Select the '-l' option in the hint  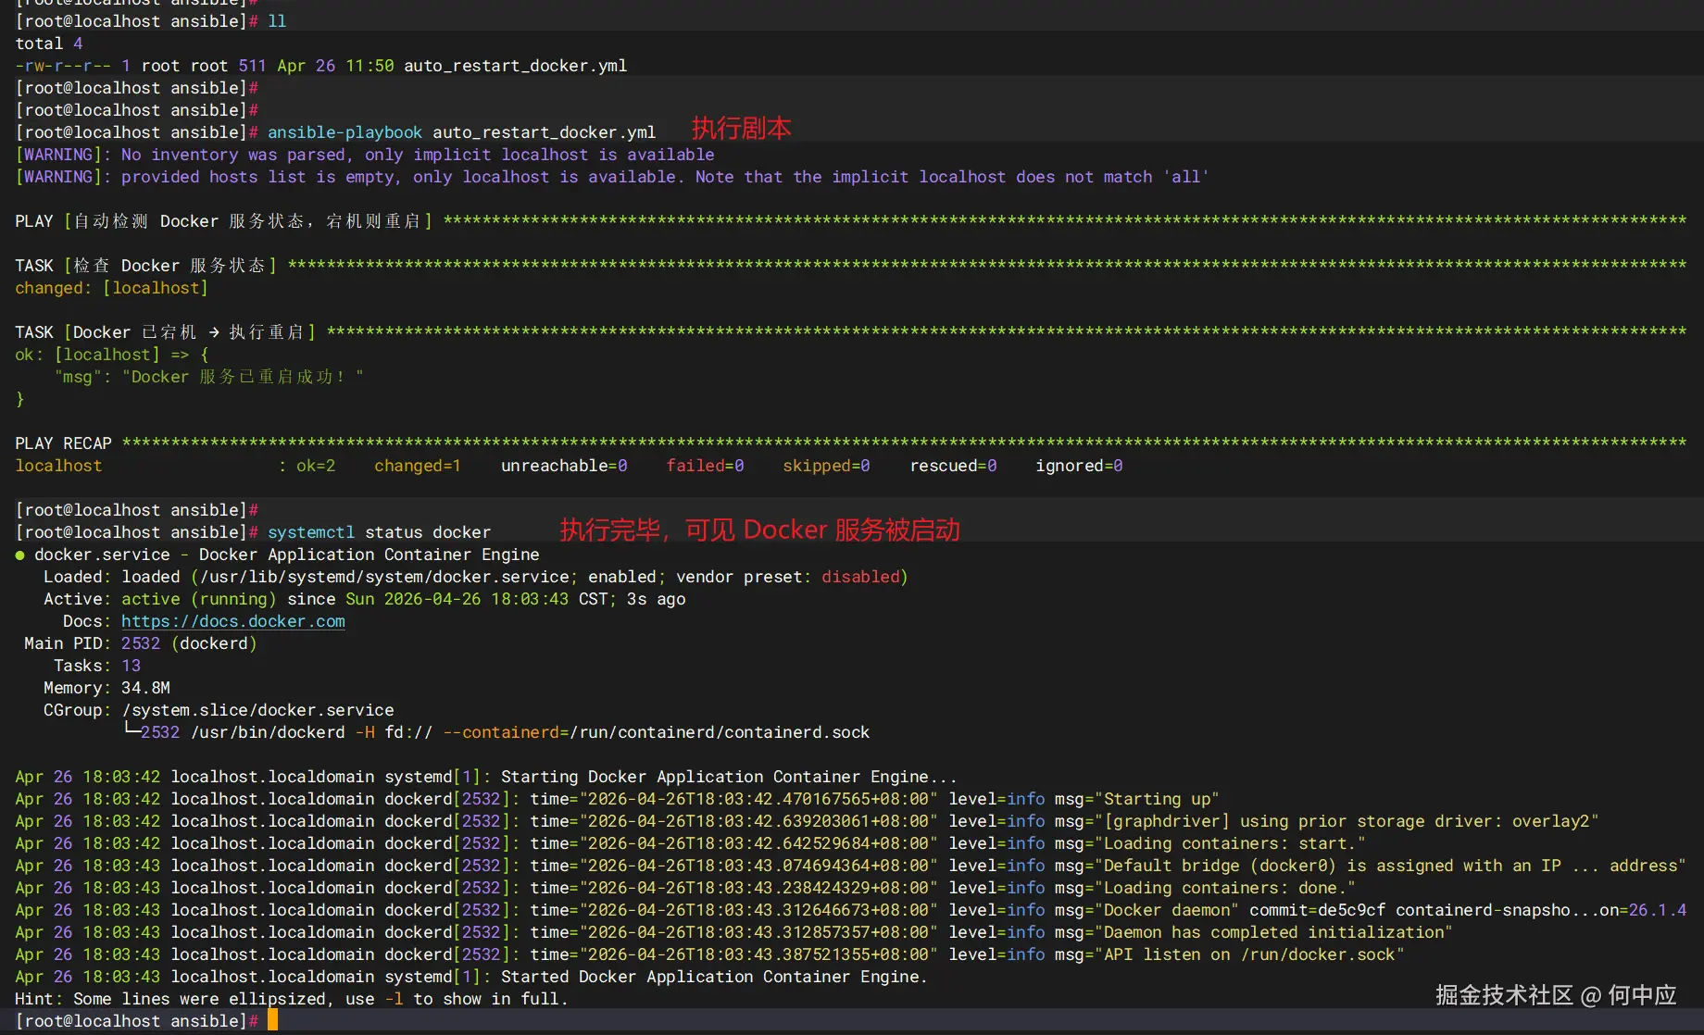click(394, 999)
